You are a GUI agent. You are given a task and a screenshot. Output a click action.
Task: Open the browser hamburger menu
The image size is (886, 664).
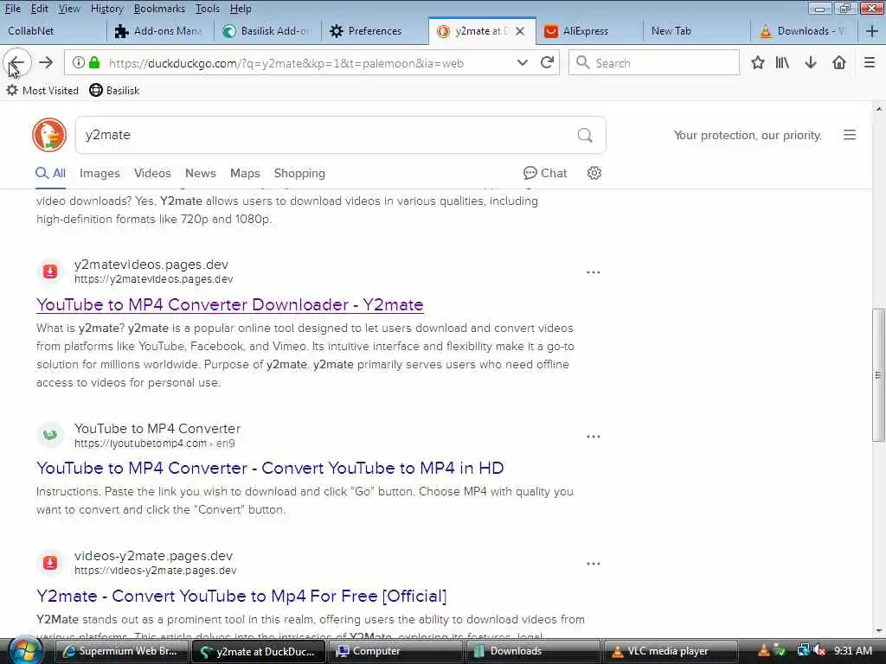pyautogui.click(x=870, y=62)
